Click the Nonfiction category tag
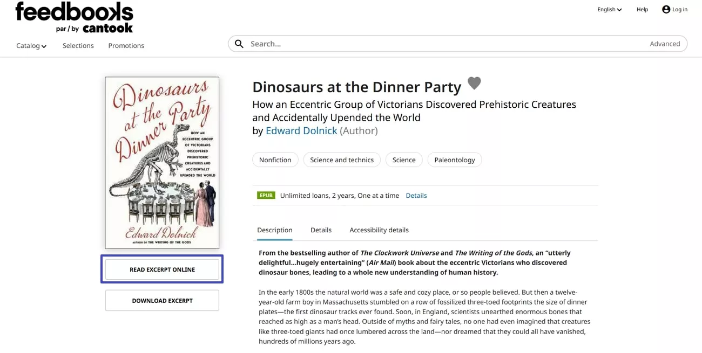Image resolution: width=702 pixels, height=353 pixels. pyautogui.click(x=275, y=160)
